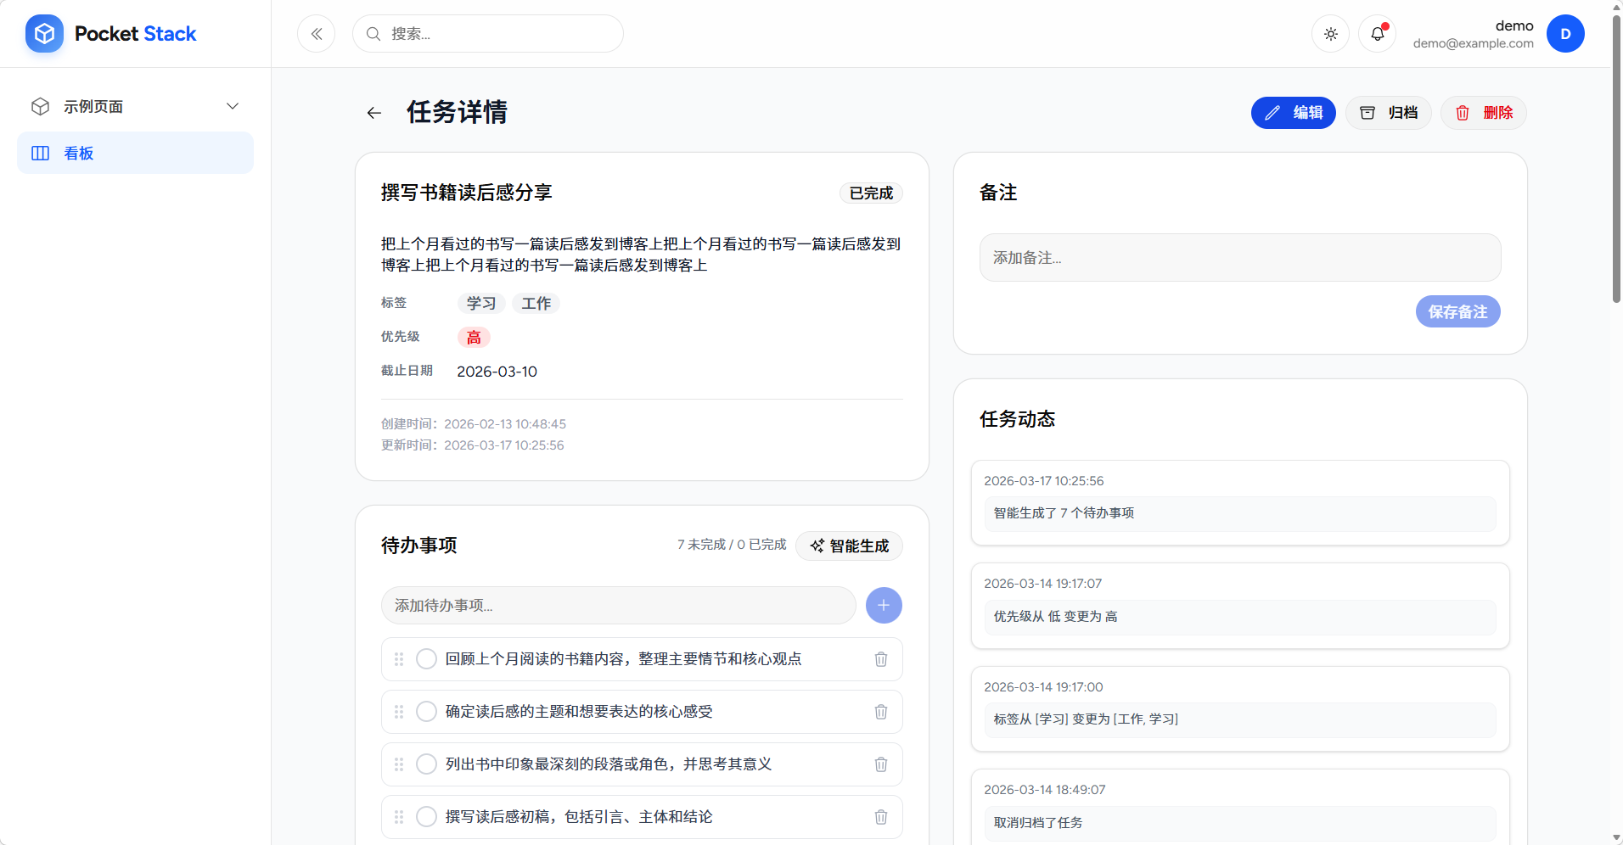Click the Pocket Stack cube logo
This screenshot has height=845, width=1623.
(x=44, y=33)
